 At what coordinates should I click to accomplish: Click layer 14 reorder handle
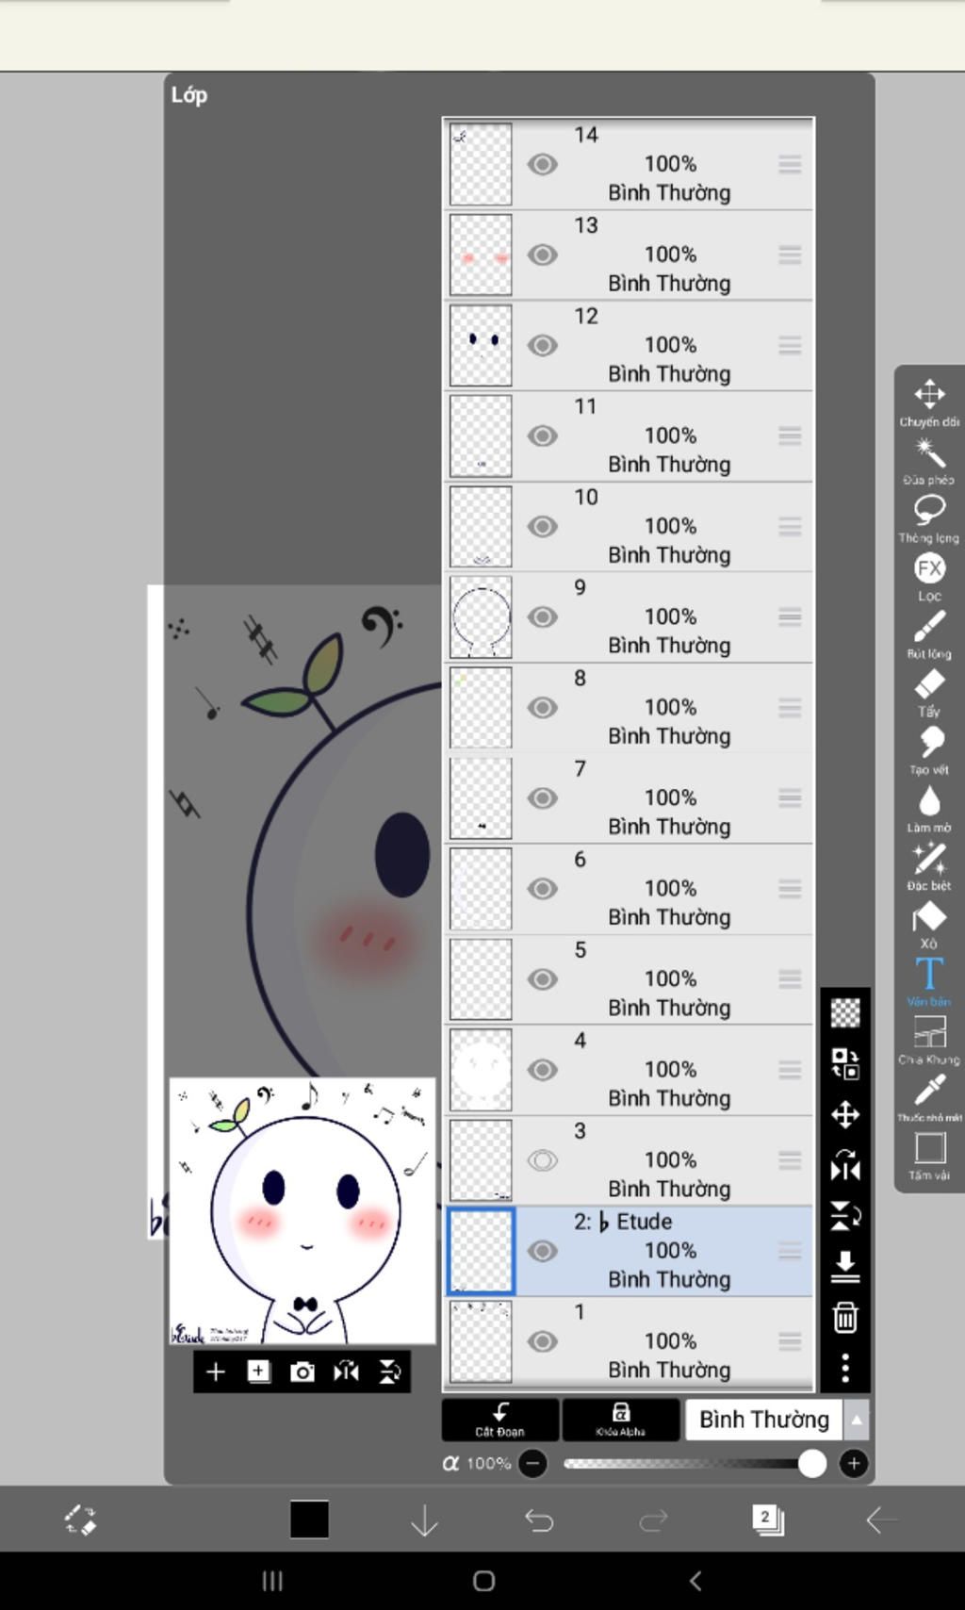pyautogui.click(x=790, y=165)
